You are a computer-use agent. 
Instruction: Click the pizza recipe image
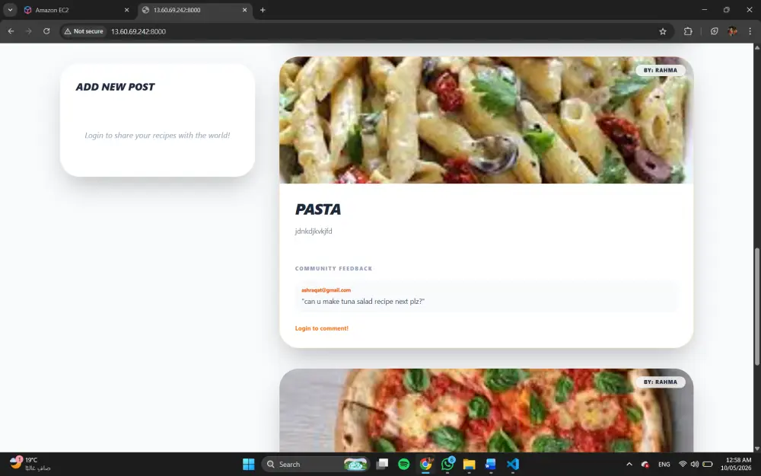(486, 411)
